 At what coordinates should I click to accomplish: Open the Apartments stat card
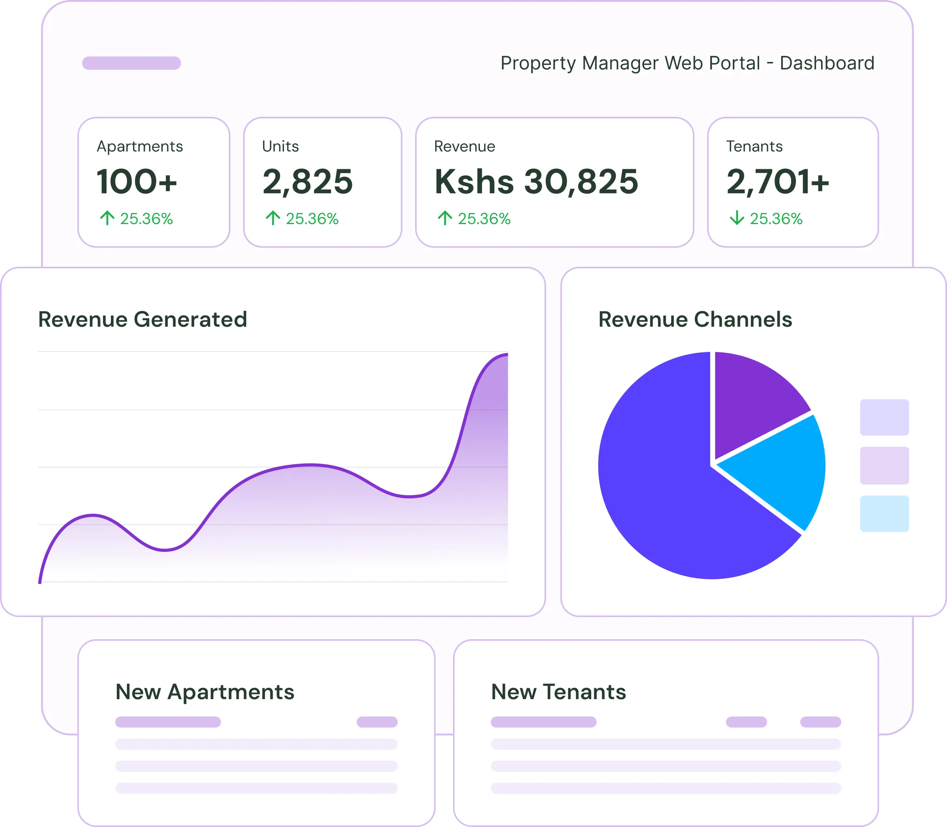[153, 182]
